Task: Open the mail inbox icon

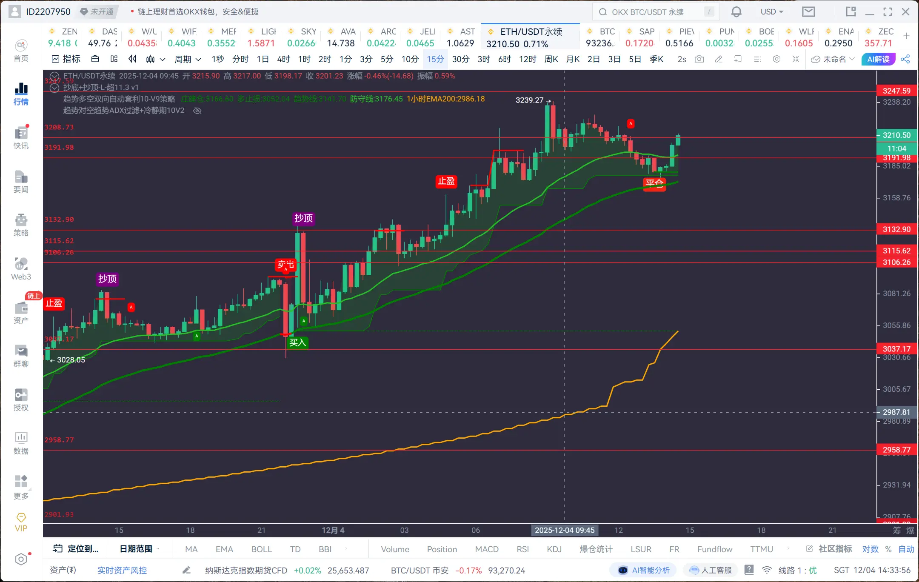Action: [808, 12]
